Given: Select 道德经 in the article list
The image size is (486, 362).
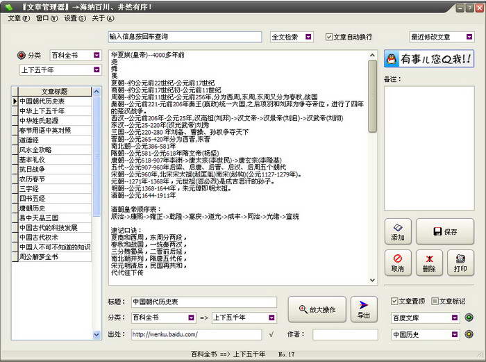Looking at the screenshot, I should (x=29, y=140).
